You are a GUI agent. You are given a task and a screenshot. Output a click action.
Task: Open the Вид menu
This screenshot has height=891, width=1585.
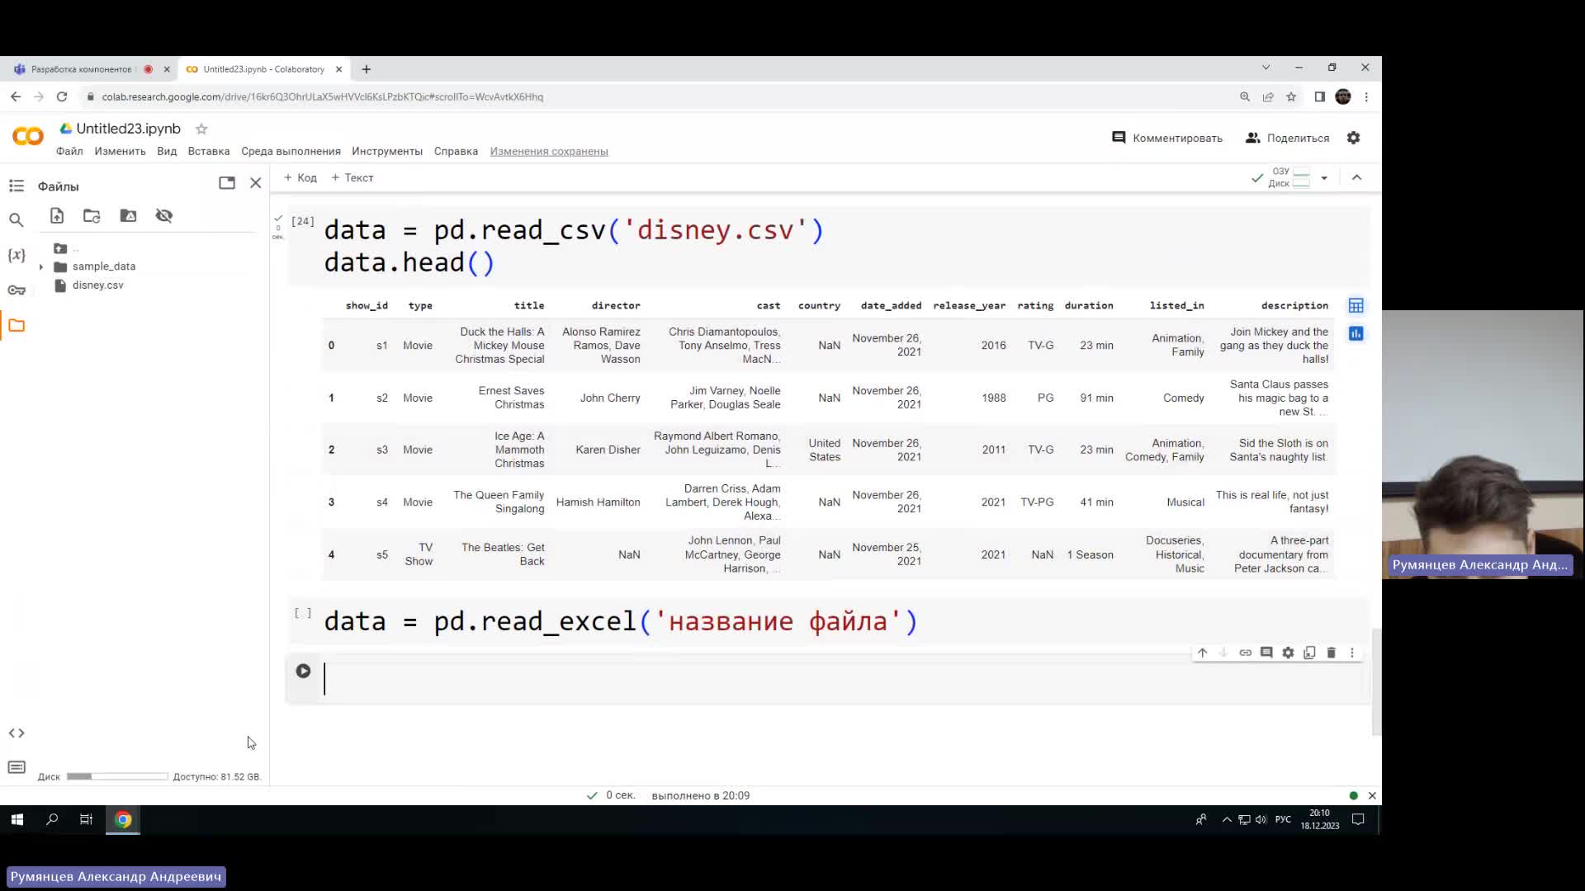(167, 152)
